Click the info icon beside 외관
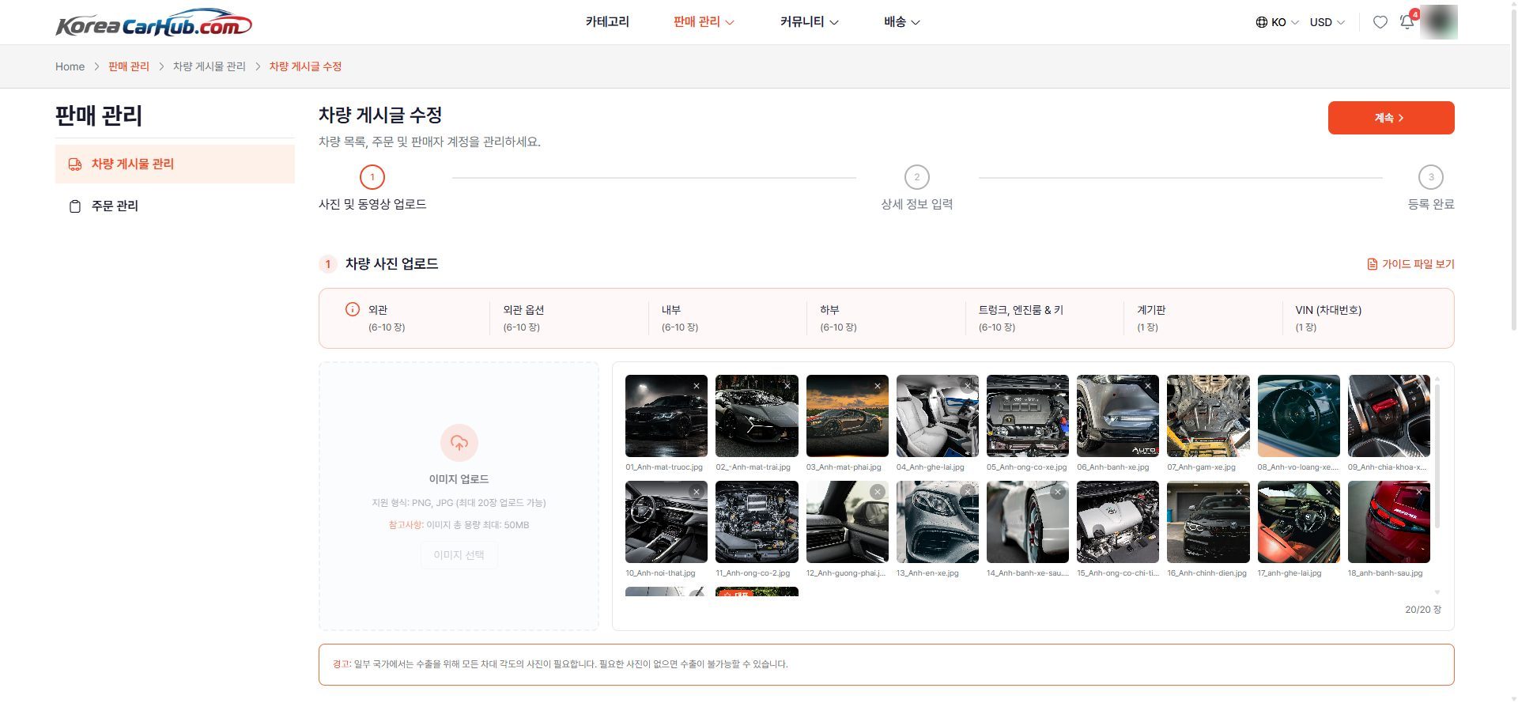Screen dimensions: 1518x703 (x=353, y=309)
